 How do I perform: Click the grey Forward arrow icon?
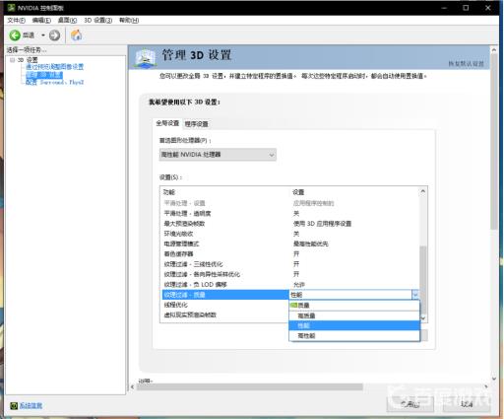54,35
